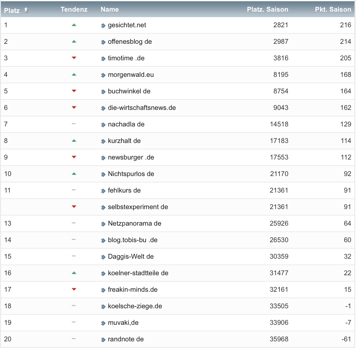Select season rank value 9043
This screenshot has height=349, width=356.
pos(281,108)
